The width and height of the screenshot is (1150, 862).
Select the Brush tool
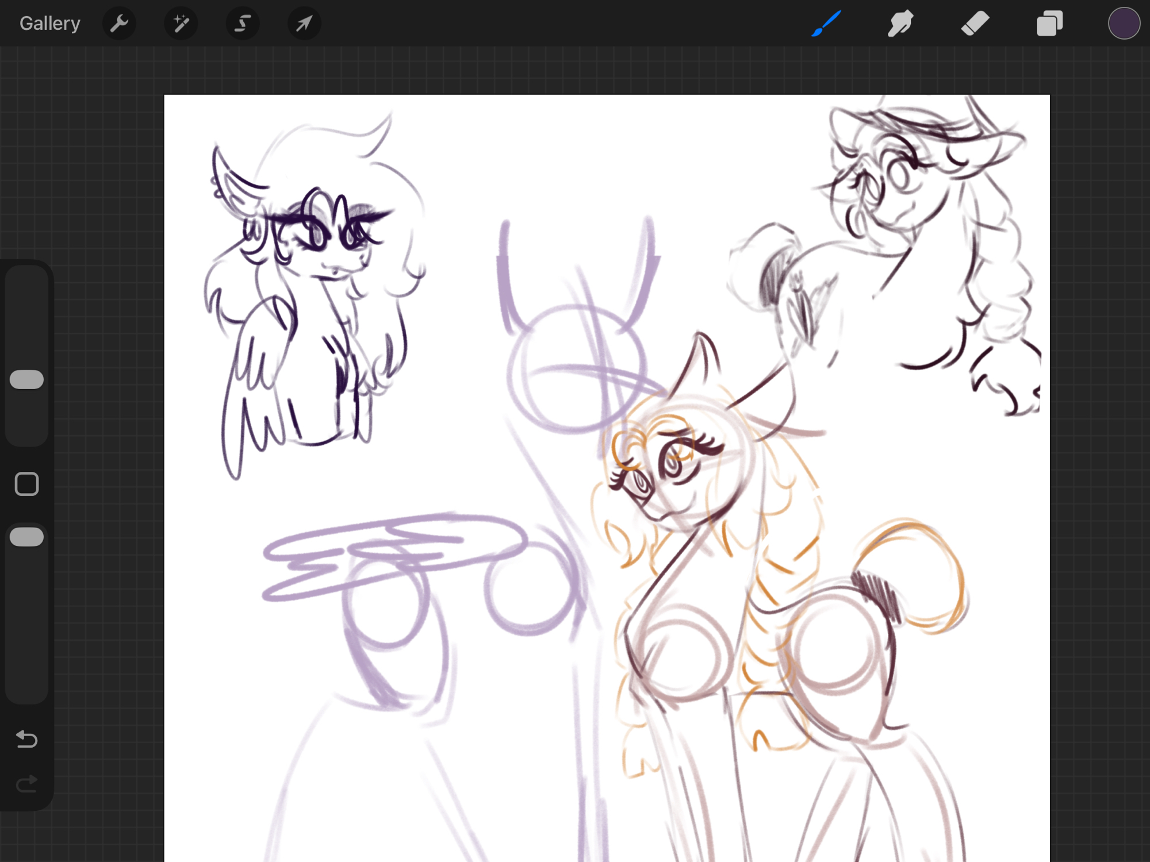[826, 24]
